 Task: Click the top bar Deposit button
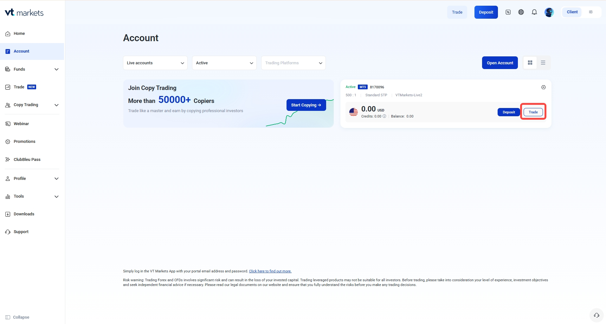(486, 12)
